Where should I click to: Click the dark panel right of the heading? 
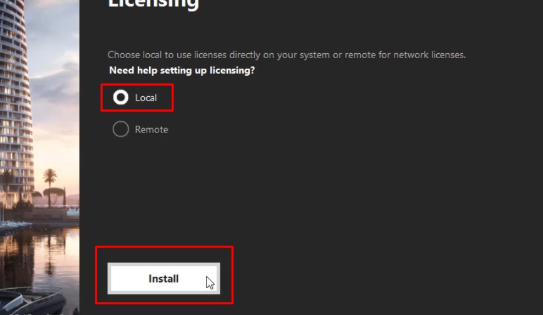pos(374,12)
